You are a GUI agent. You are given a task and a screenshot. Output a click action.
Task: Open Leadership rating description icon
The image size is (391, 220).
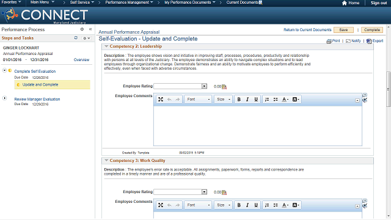(x=224, y=87)
